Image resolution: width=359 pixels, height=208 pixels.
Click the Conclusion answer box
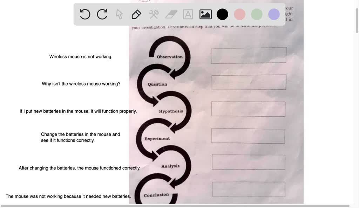point(249,189)
